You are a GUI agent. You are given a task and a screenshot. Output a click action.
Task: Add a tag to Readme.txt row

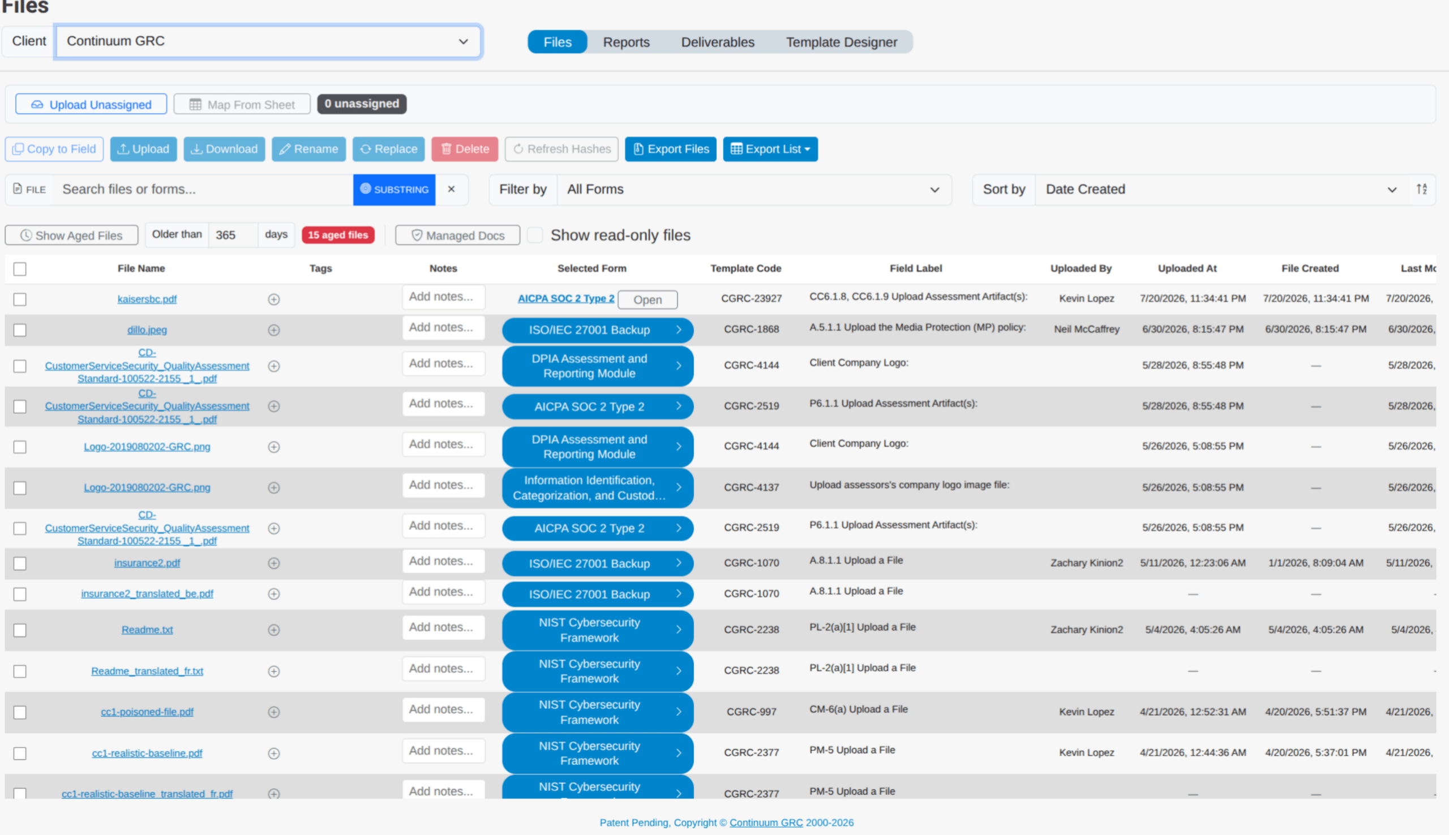pyautogui.click(x=274, y=630)
